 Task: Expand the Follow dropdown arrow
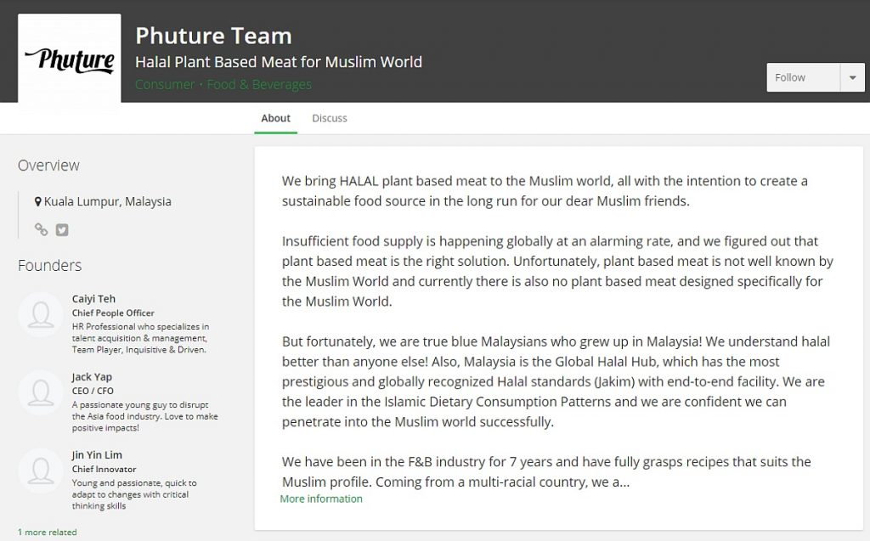(x=852, y=77)
